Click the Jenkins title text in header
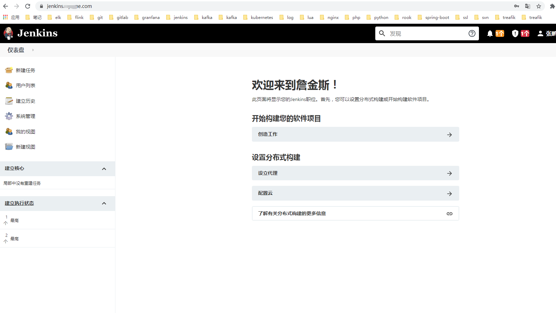556x313 pixels. coord(37,33)
